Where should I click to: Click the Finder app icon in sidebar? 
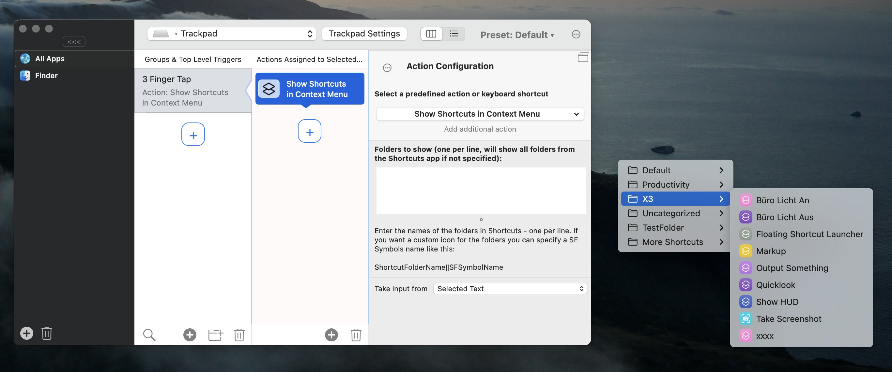[x=25, y=75]
